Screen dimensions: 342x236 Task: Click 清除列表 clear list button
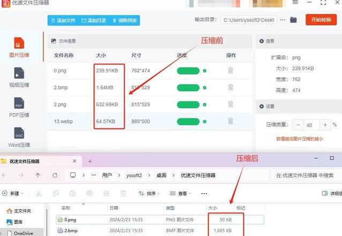[124, 20]
